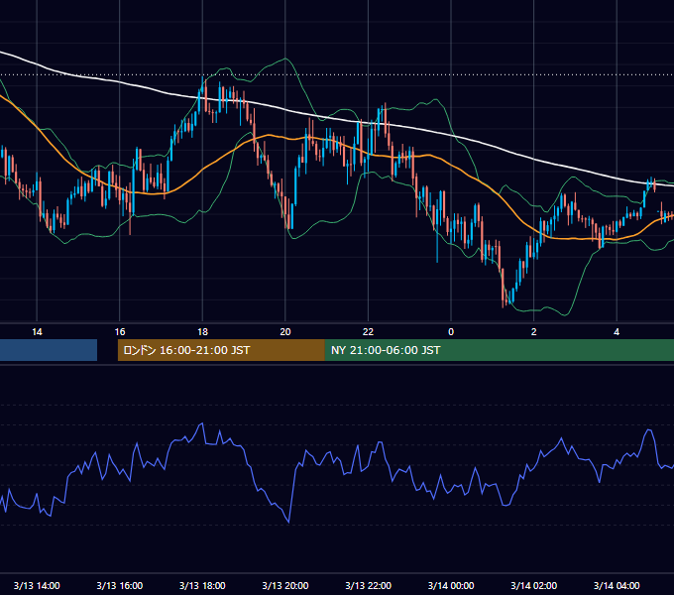This screenshot has height=595, width=674.
Task: Click the price chart axis label 22
Action: click(x=368, y=332)
